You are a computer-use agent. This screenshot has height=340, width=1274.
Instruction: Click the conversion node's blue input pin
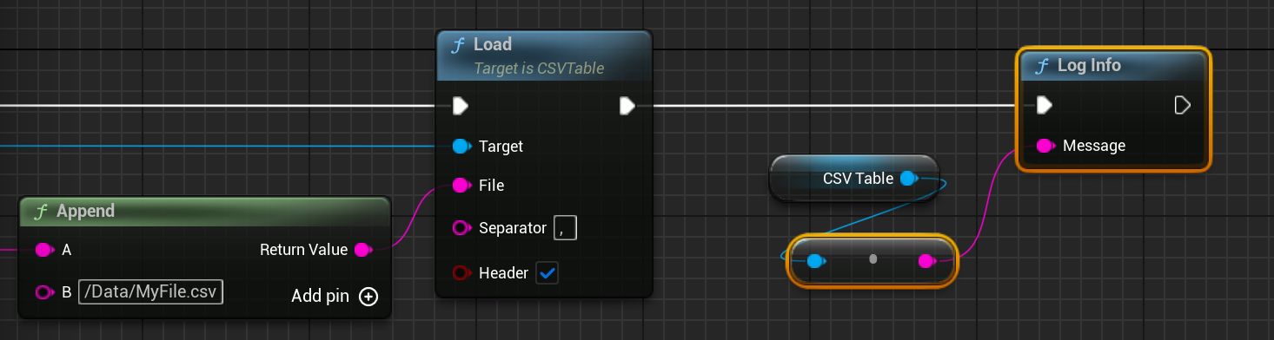coord(815,260)
